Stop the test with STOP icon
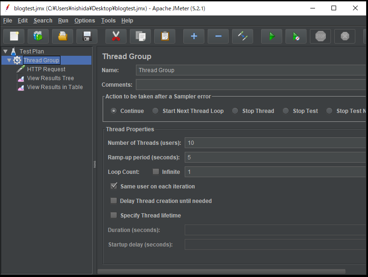368x277 pixels. click(321, 37)
